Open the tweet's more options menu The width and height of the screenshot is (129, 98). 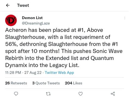tap(125, 18)
